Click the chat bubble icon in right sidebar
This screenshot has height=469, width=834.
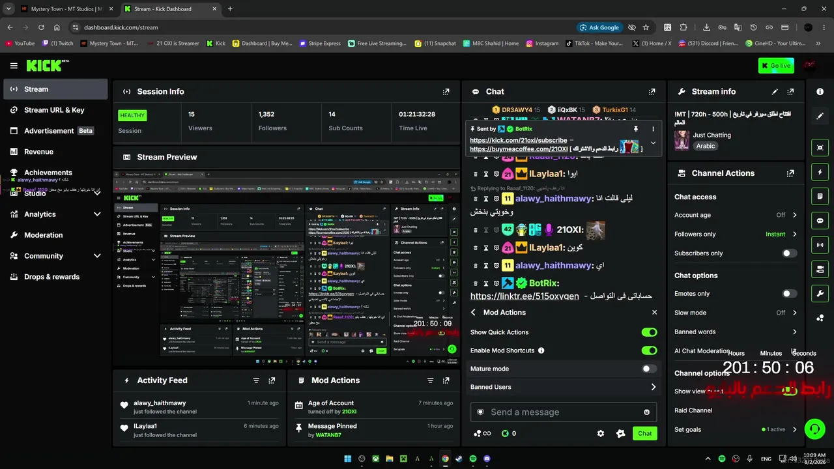[820, 221]
